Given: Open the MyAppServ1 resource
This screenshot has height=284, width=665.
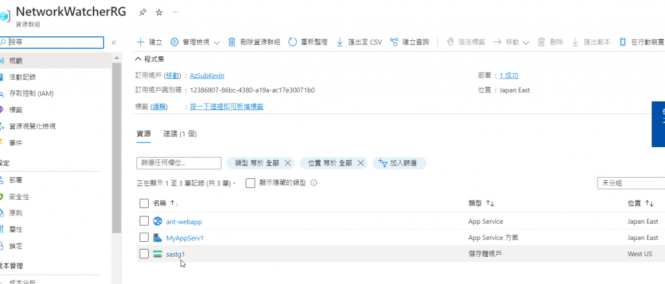Looking at the screenshot, I should click(x=185, y=238).
